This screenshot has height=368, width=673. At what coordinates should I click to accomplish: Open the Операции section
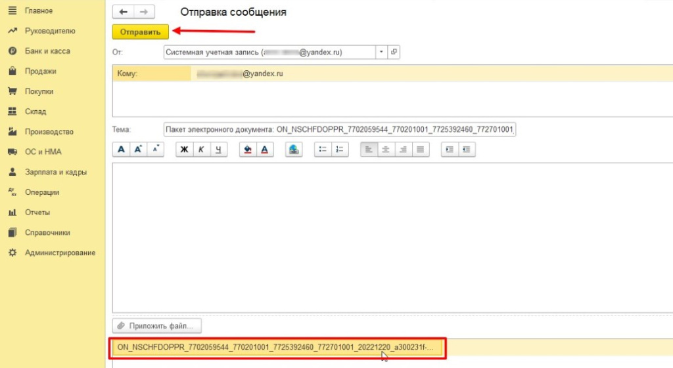pyautogui.click(x=42, y=192)
